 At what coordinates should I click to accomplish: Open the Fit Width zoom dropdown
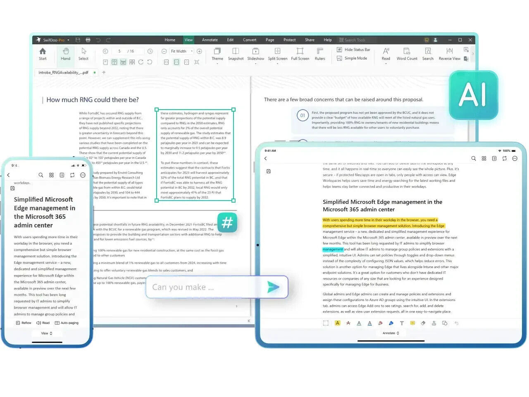click(182, 51)
